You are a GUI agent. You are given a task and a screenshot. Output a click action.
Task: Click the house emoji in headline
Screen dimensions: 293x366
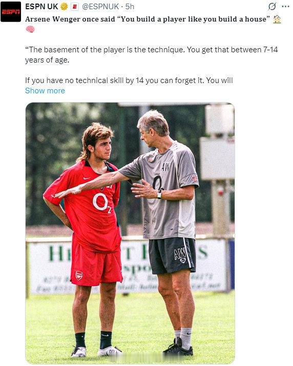[277, 19]
